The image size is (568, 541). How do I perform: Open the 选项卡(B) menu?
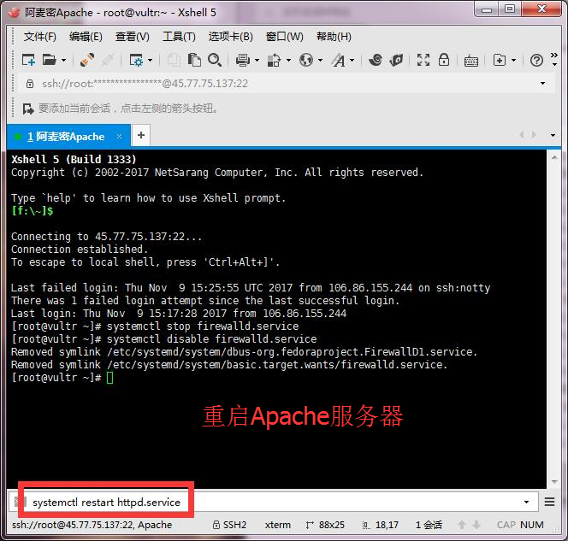pyautogui.click(x=230, y=37)
